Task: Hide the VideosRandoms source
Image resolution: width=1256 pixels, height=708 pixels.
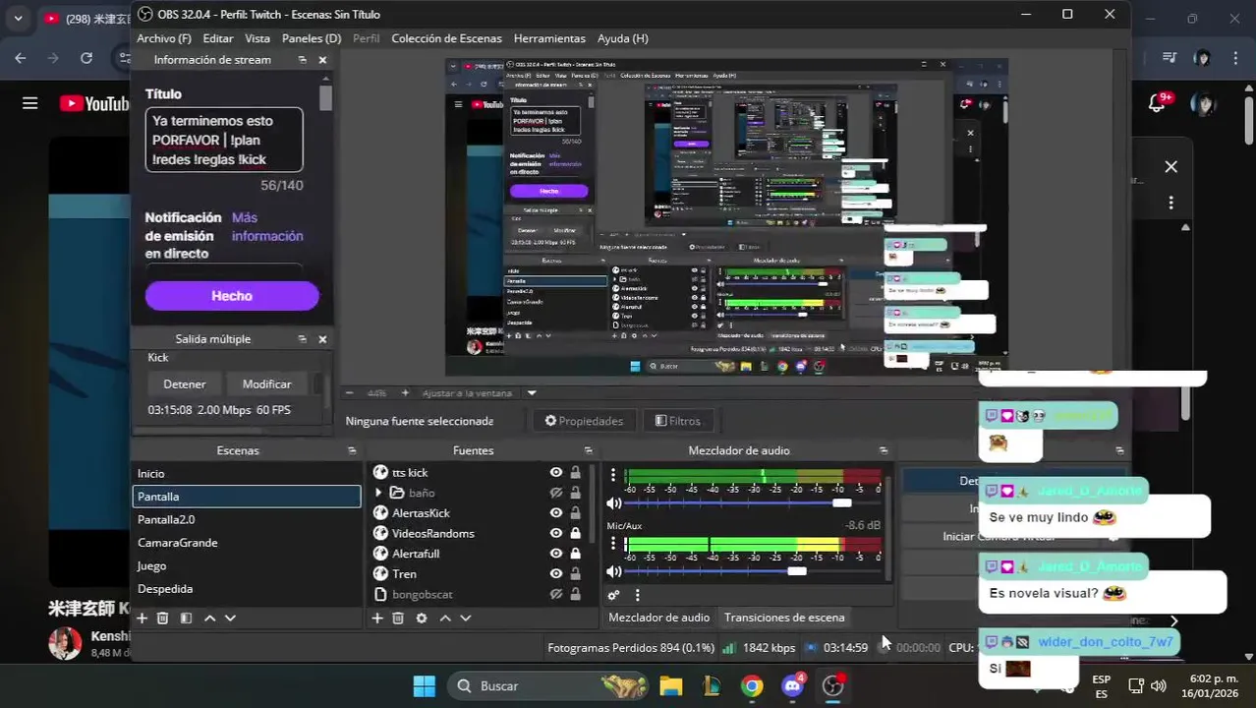Action: point(556,533)
